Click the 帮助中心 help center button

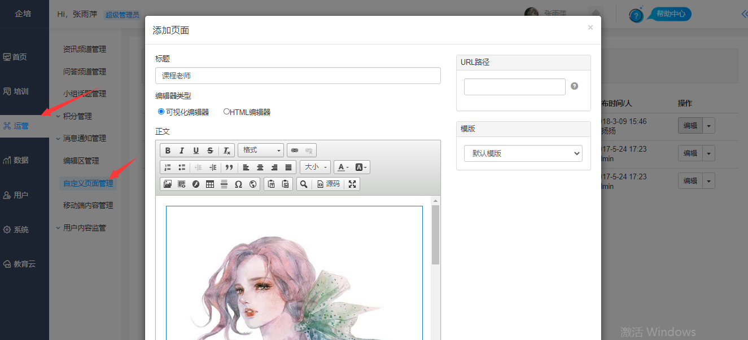[670, 14]
